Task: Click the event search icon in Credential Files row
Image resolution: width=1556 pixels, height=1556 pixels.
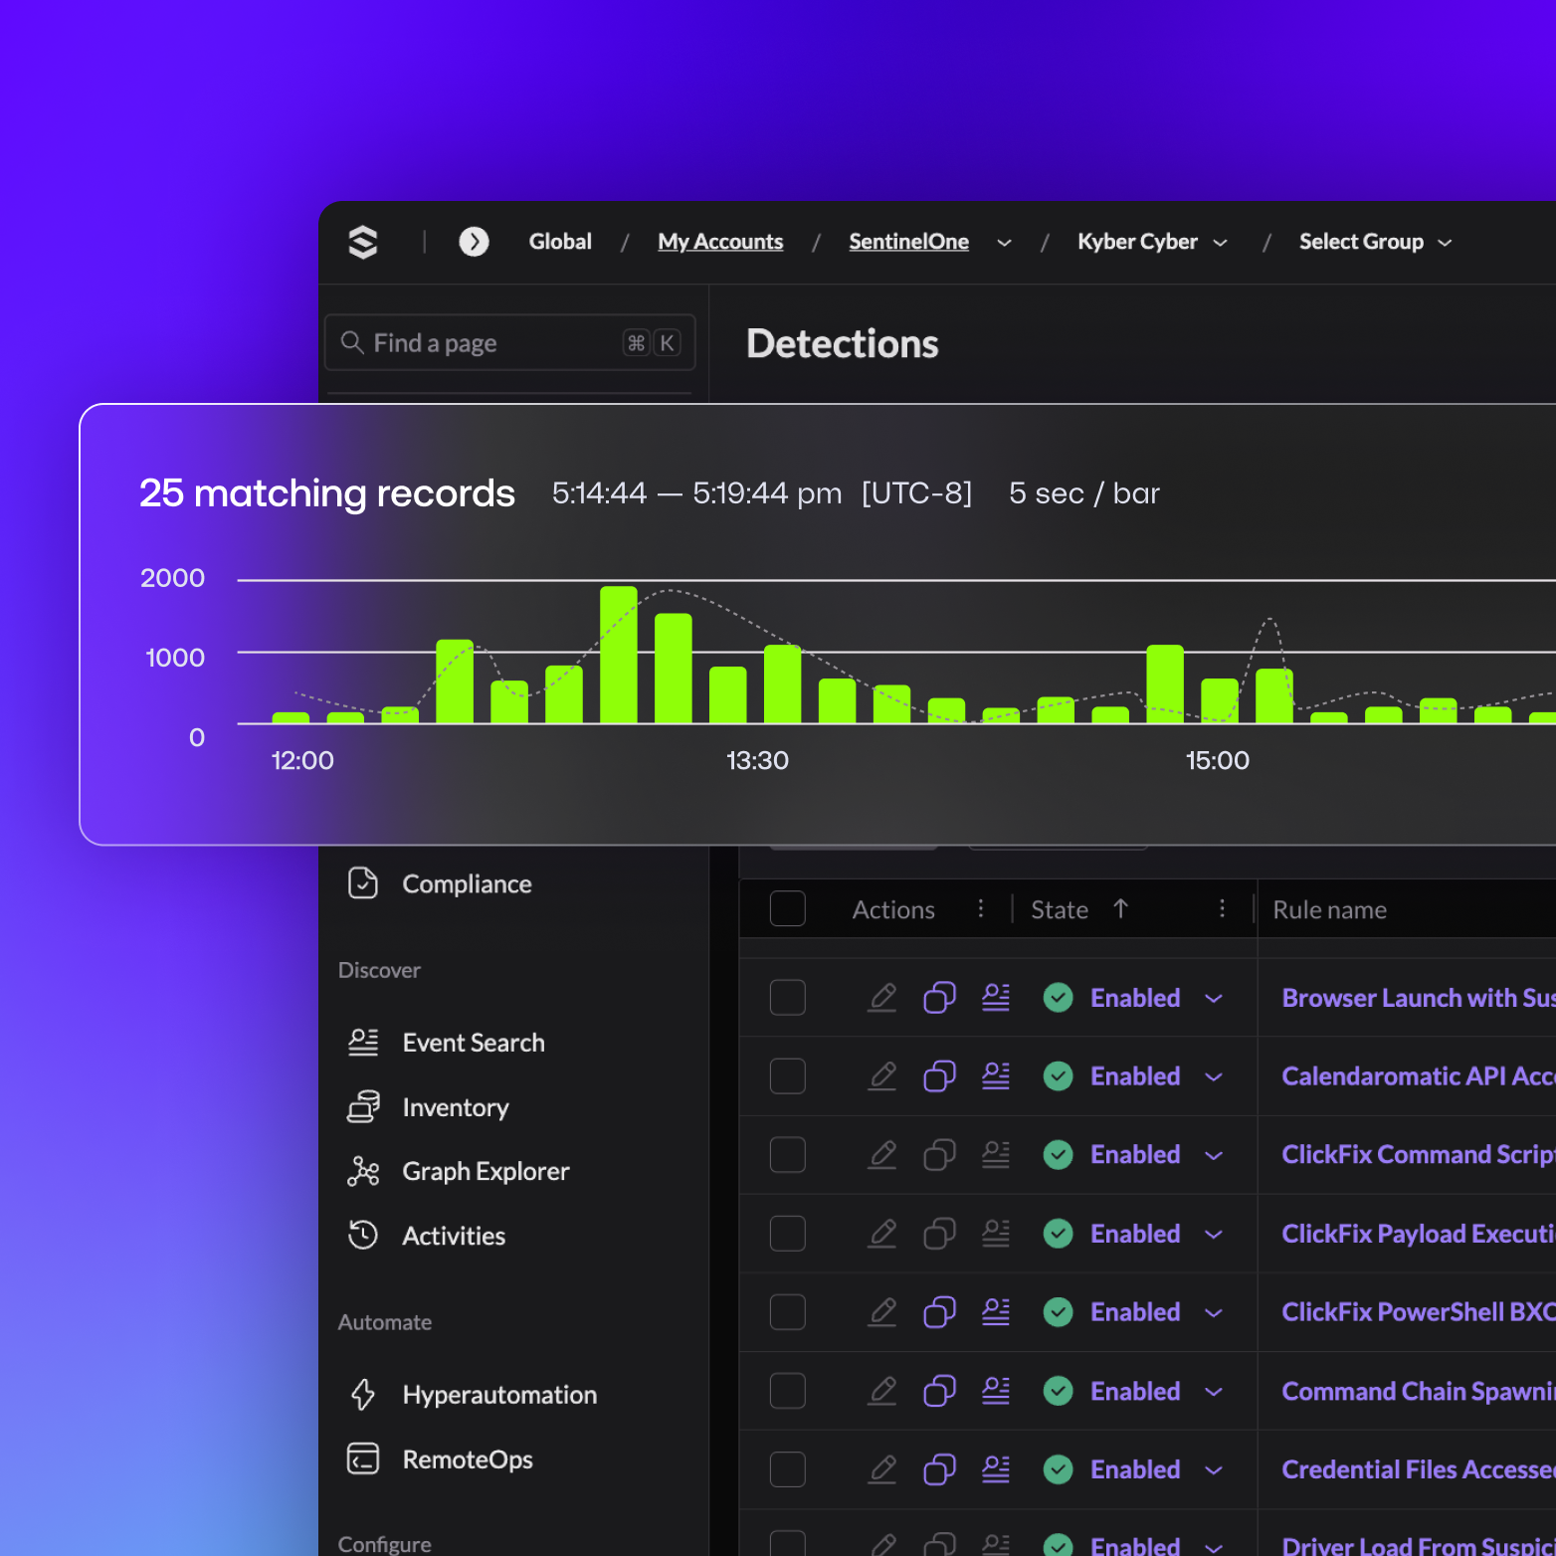Action: [996, 1469]
